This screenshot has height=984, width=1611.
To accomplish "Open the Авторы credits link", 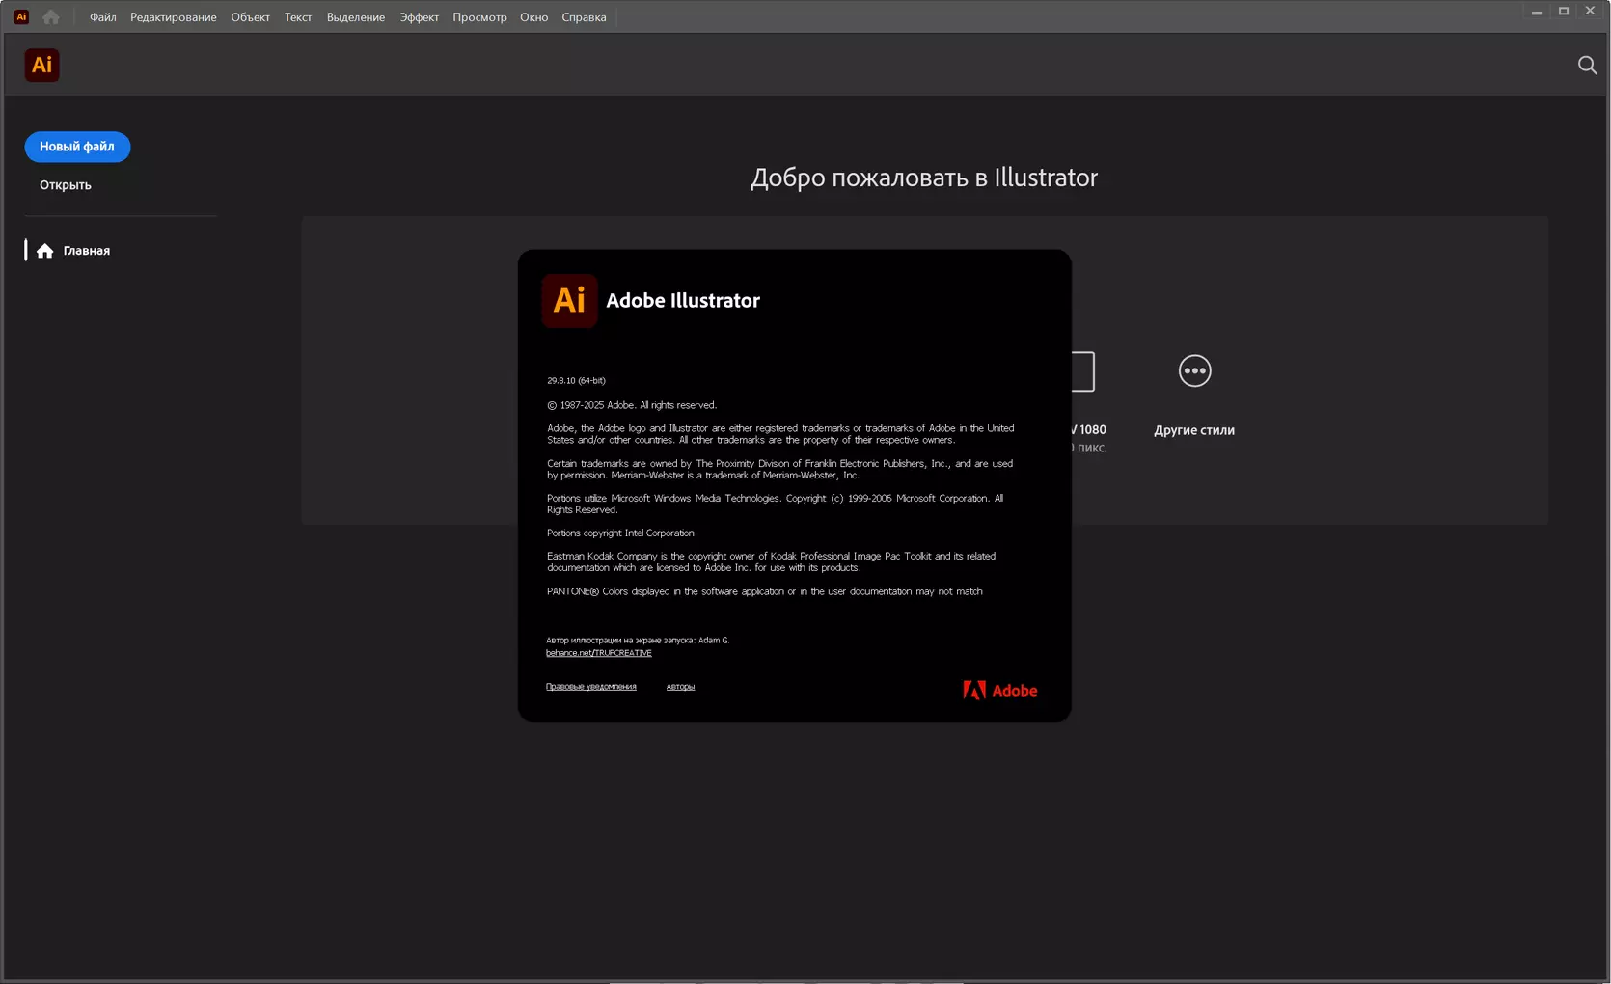I will coord(680,687).
